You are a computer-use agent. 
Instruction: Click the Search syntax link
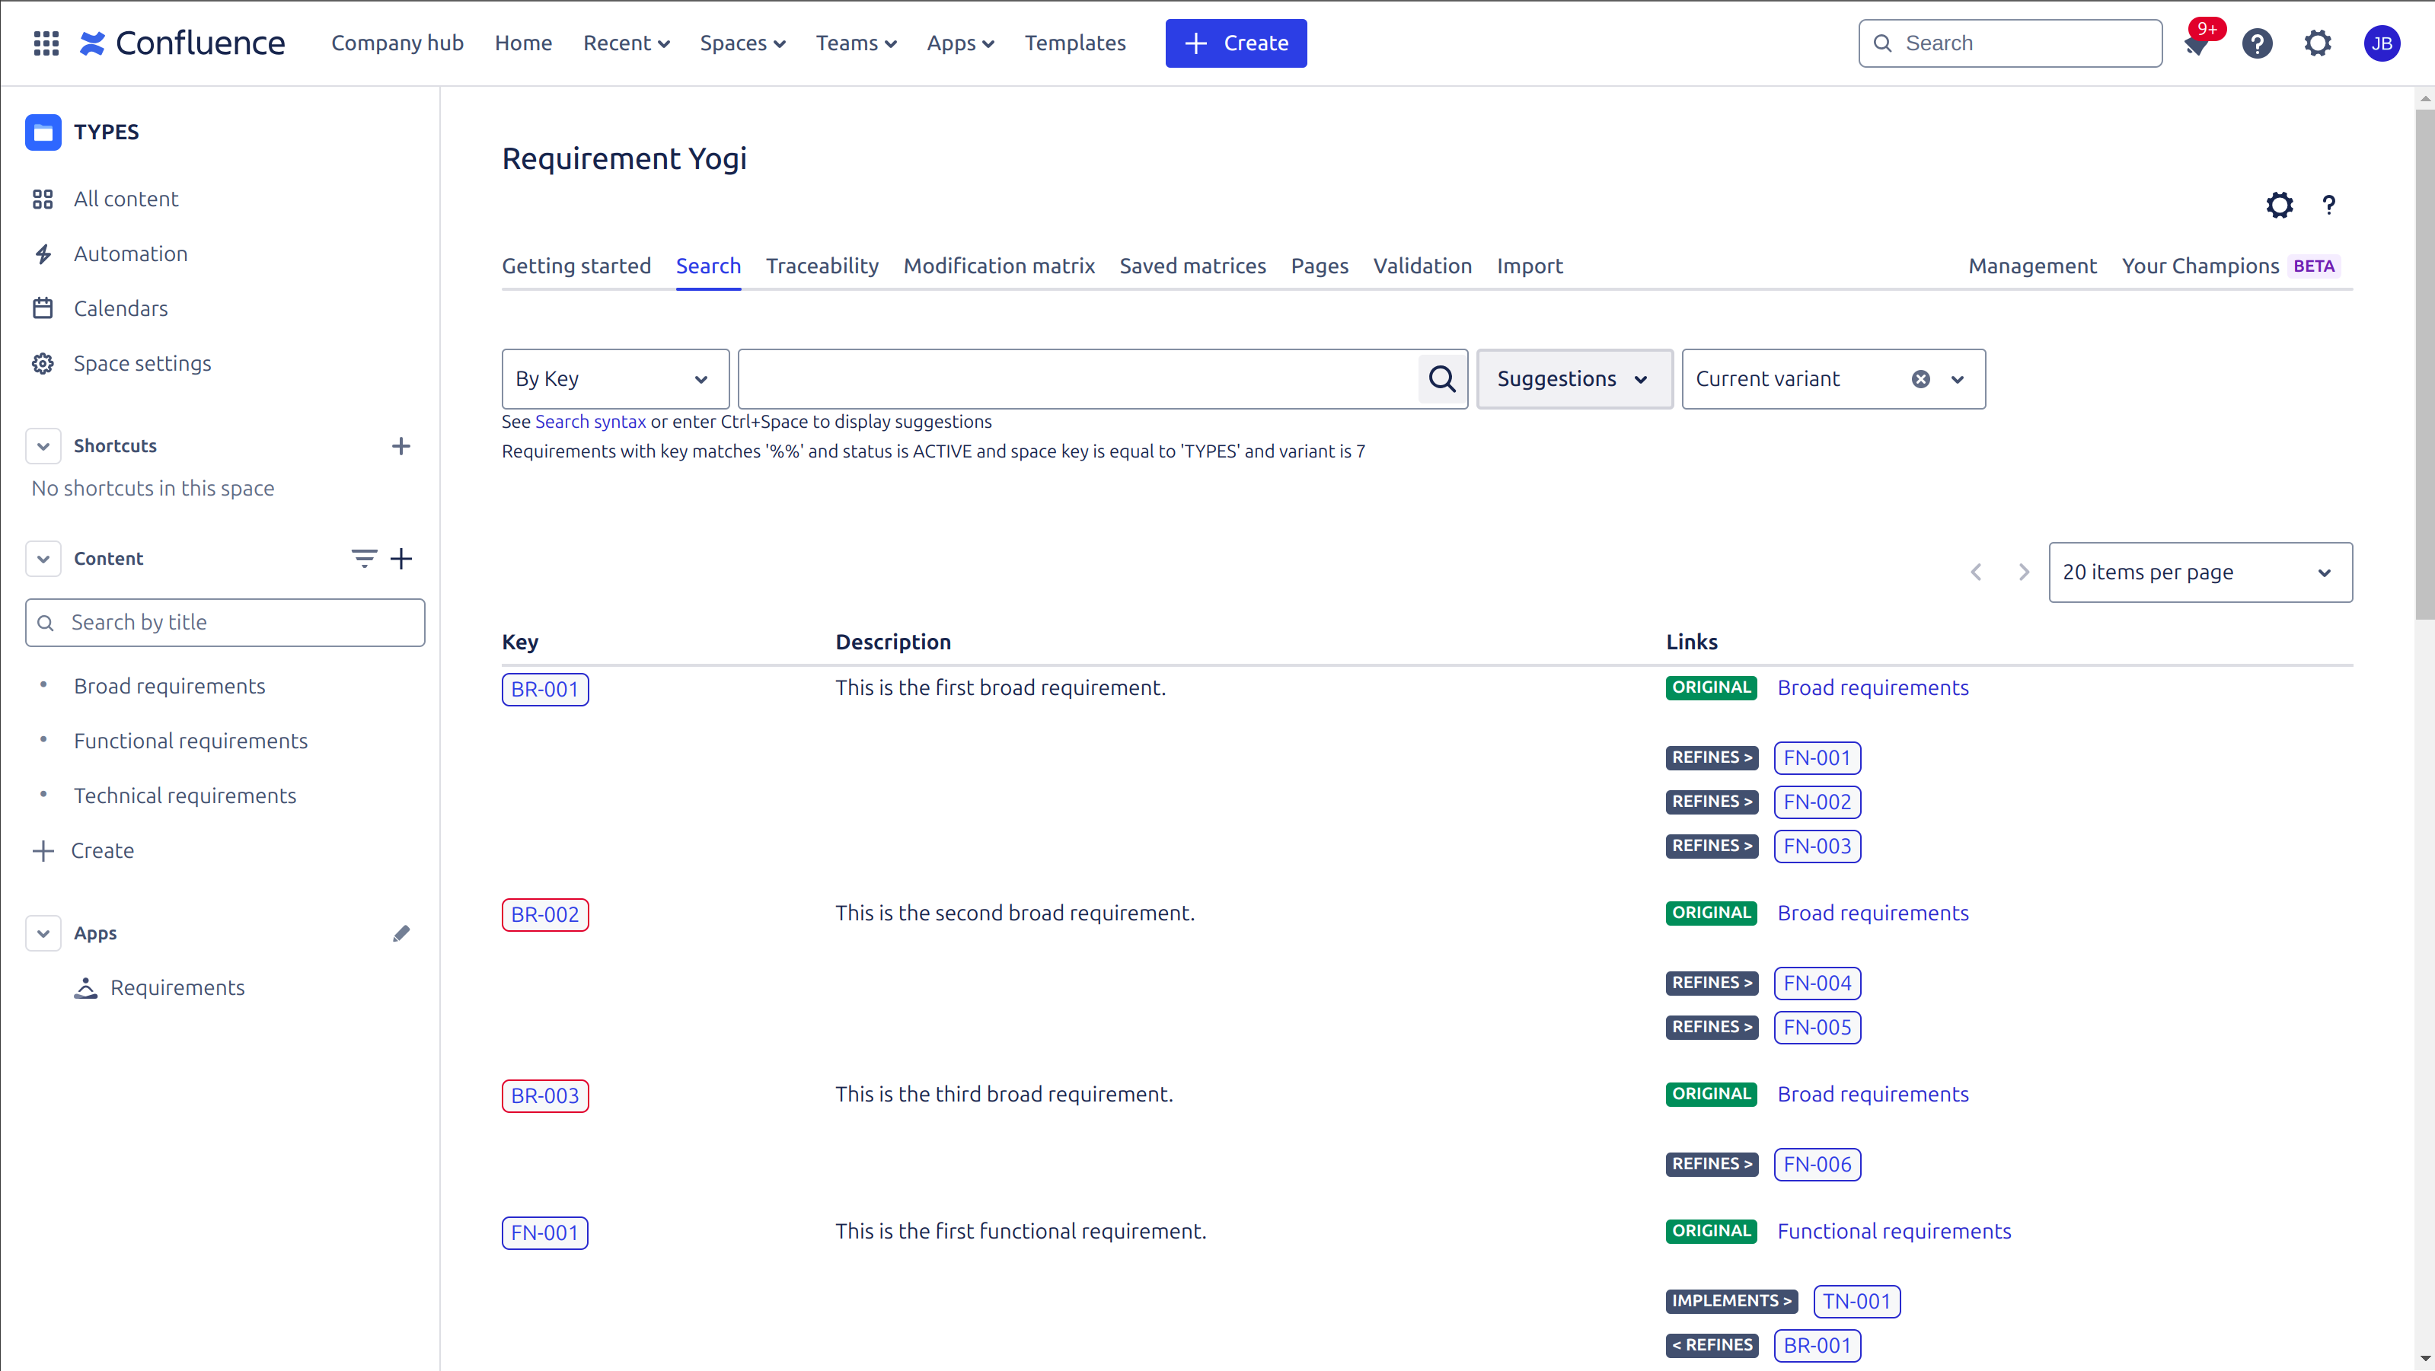590,422
